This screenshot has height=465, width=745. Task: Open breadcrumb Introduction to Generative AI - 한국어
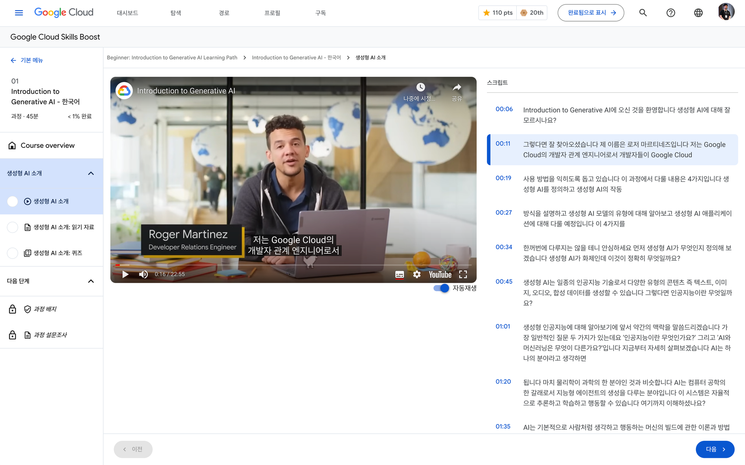[x=297, y=57]
